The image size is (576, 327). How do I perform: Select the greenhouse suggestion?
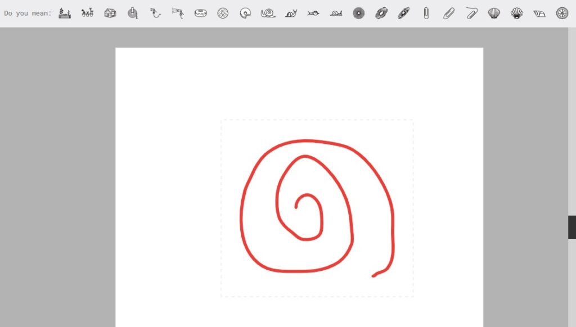click(x=110, y=13)
